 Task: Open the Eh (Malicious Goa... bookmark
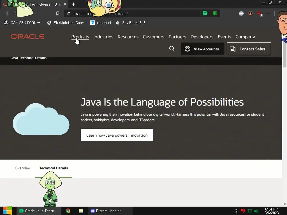(66, 23)
